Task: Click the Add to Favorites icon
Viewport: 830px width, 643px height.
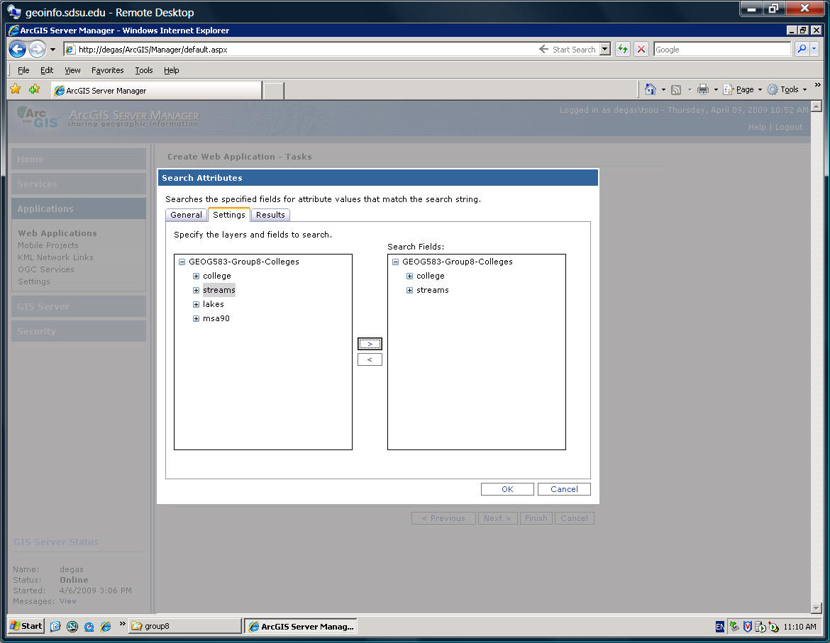Action: click(x=35, y=89)
